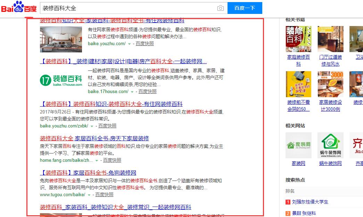
Task: Open result 【装修百科】家居百科全书-兔狗装修网
Action: [88, 173]
